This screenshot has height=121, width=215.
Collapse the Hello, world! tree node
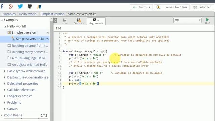pos(5,26)
